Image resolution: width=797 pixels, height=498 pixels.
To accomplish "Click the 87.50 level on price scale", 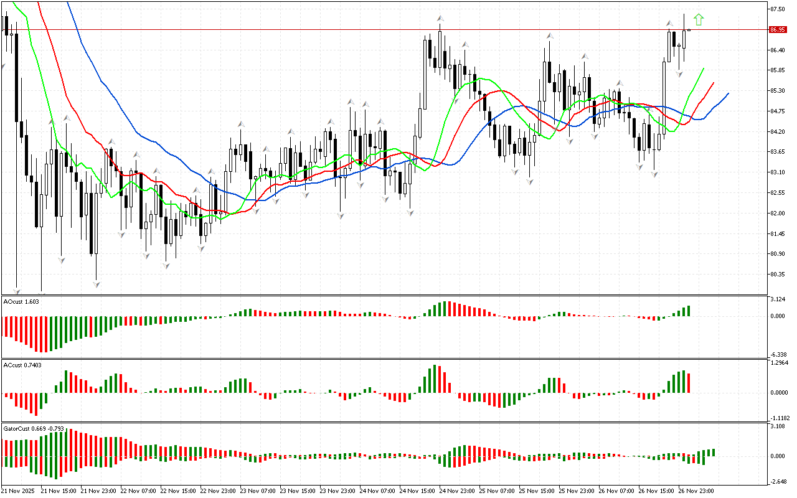I will [x=777, y=9].
